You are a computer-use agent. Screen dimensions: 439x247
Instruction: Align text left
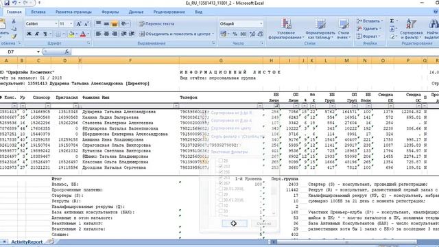tap(99, 34)
